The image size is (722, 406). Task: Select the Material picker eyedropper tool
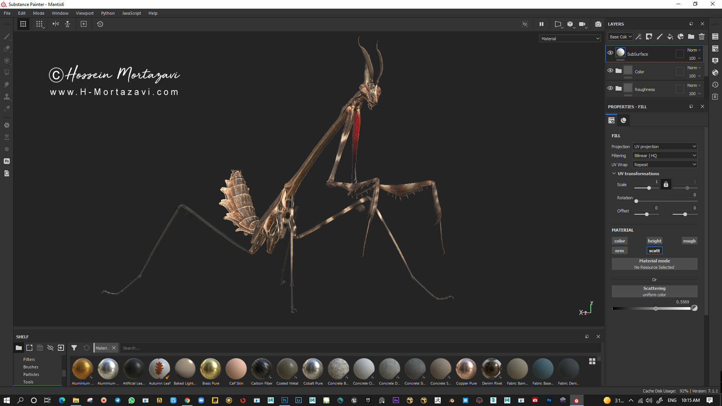tap(6, 109)
